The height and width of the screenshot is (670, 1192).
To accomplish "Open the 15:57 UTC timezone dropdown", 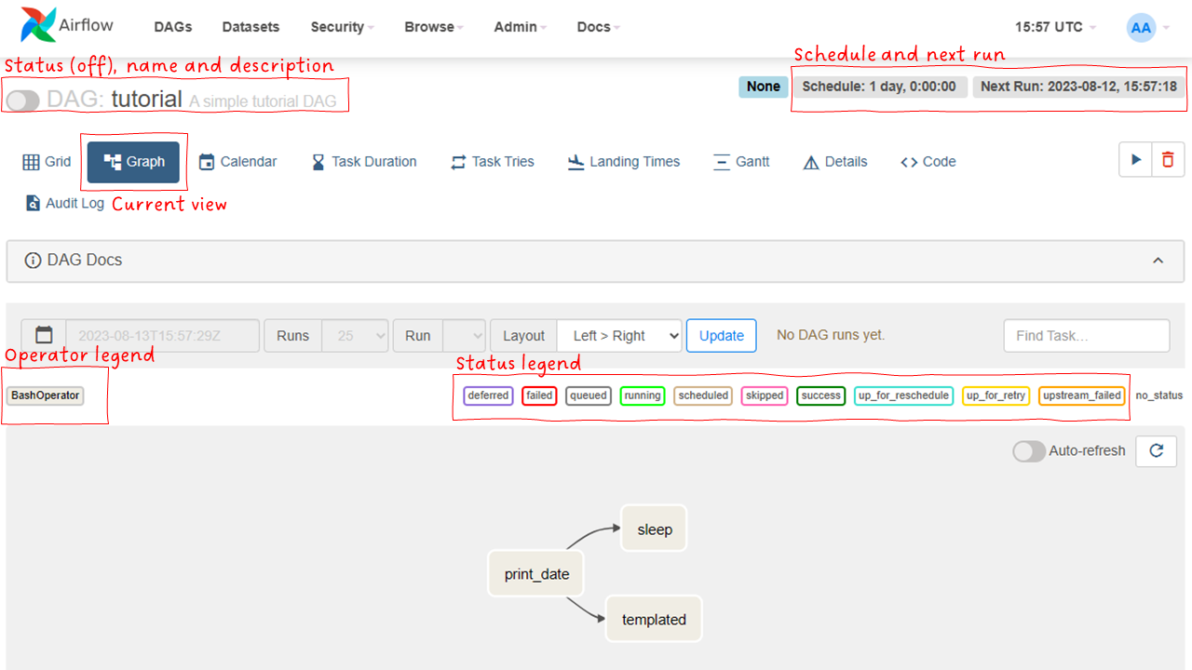I will click(1055, 27).
